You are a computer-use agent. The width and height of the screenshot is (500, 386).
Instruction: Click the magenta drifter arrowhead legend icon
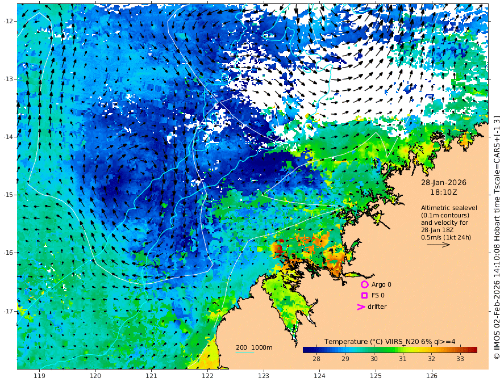pos(361,307)
